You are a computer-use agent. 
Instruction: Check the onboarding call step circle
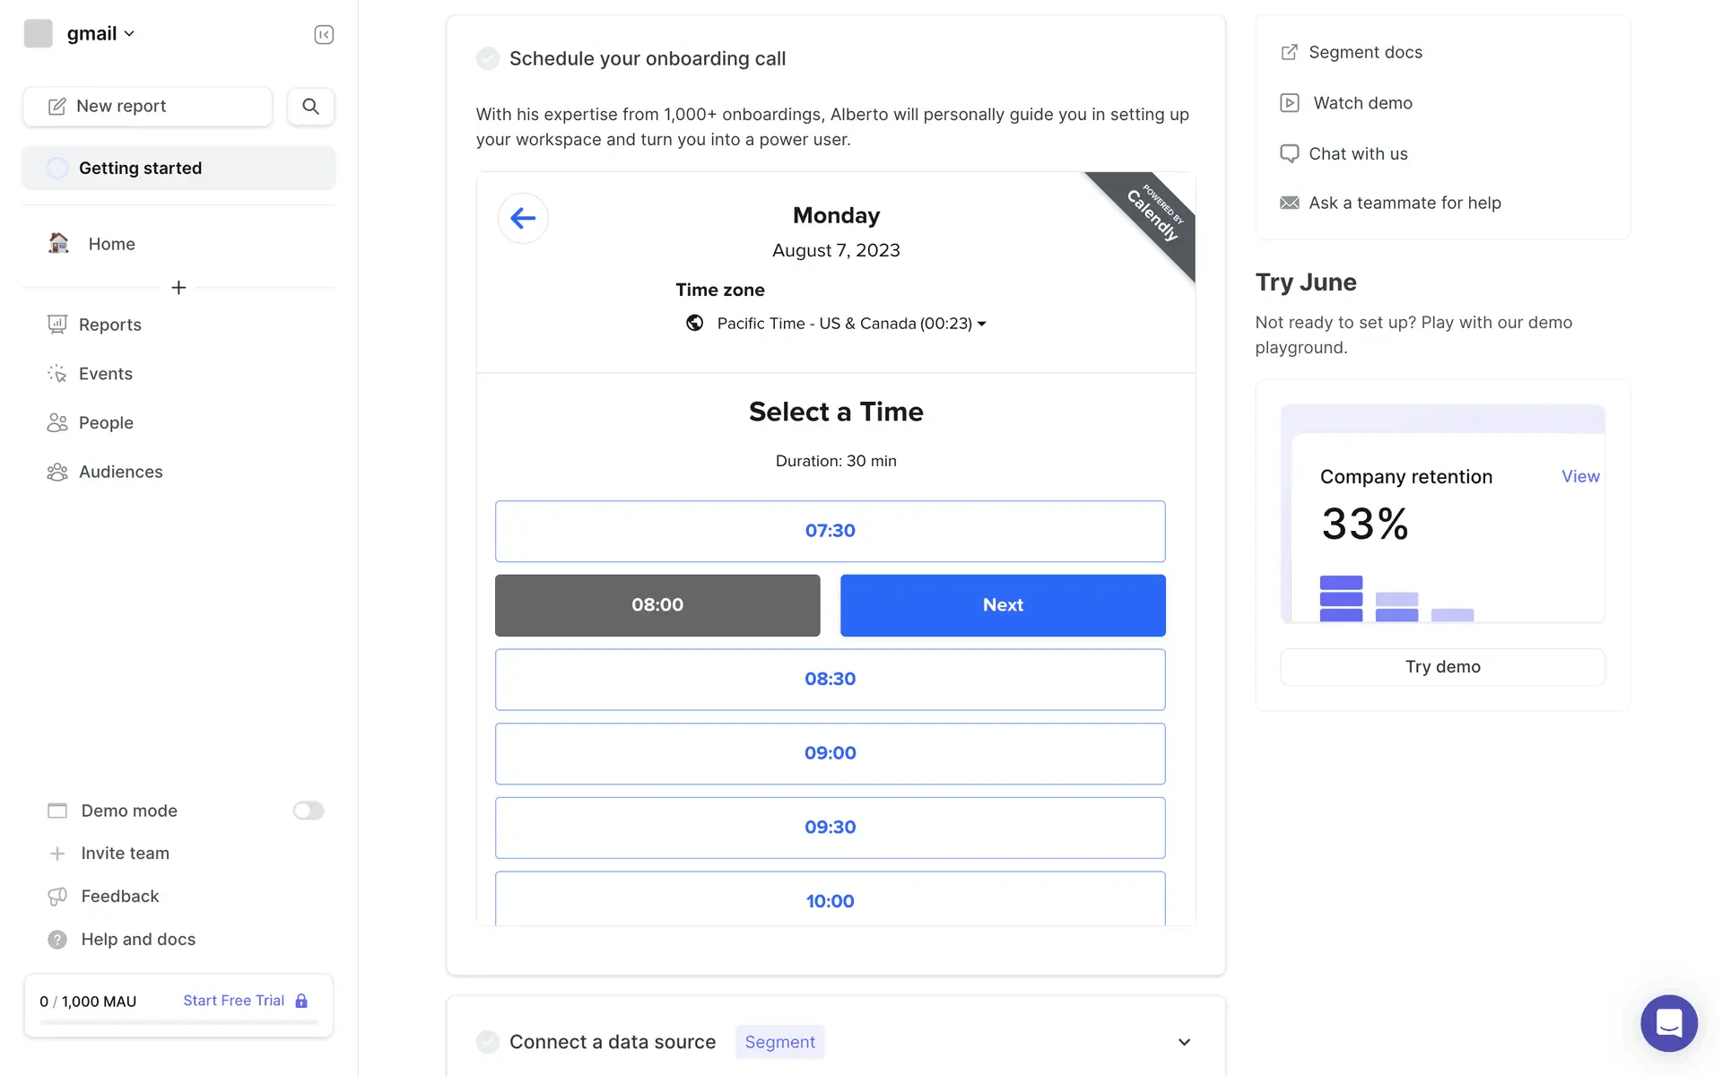[x=488, y=58]
